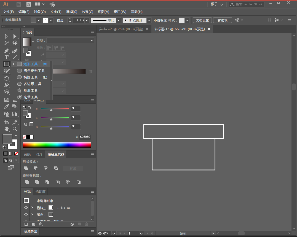
Task: Open the 效果(C) menu
Action: [87, 12]
